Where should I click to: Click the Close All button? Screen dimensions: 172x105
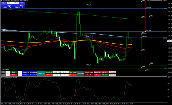26,72
